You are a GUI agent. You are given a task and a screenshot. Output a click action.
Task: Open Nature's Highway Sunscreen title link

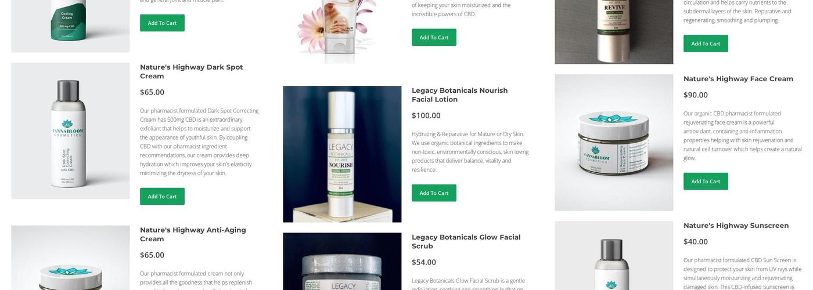(x=736, y=226)
